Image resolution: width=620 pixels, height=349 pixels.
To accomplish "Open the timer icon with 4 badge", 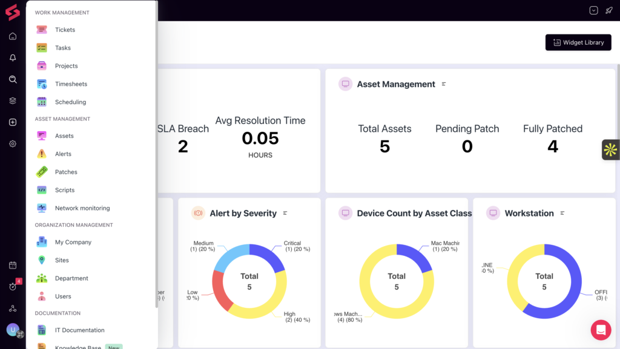I will pos(13,287).
